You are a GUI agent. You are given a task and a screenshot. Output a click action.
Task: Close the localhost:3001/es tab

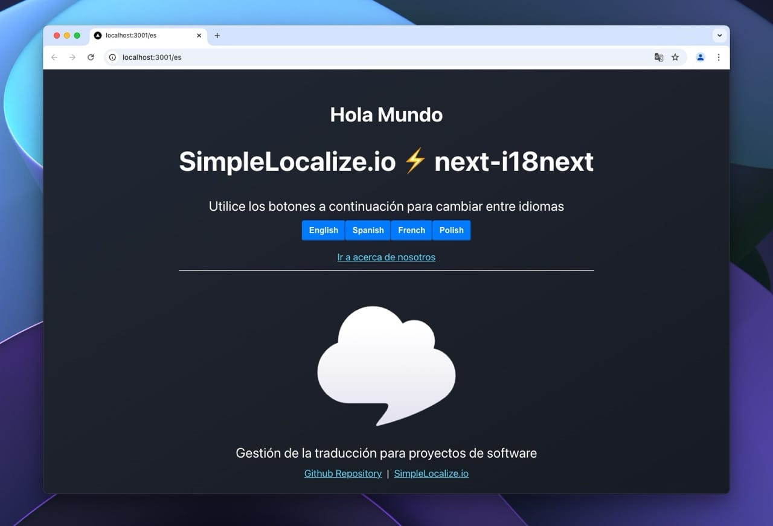point(199,36)
